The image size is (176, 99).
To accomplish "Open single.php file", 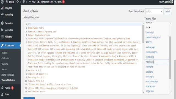I will (150, 91).
